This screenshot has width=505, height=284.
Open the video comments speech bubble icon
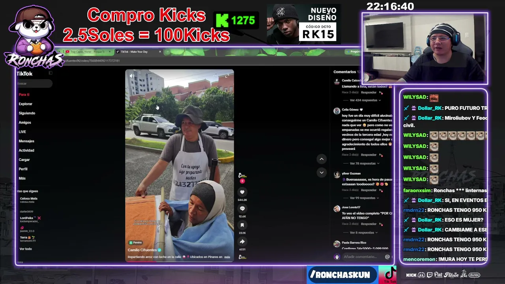(x=242, y=209)
